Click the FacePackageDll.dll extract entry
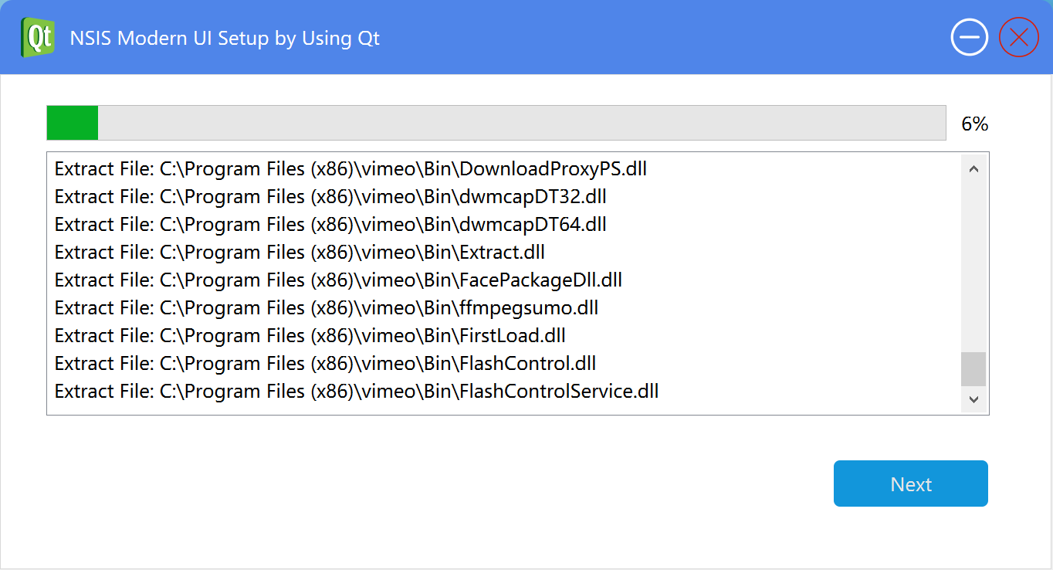The height and width of the screenshot is (570, 1053). [x=338, y=280]
